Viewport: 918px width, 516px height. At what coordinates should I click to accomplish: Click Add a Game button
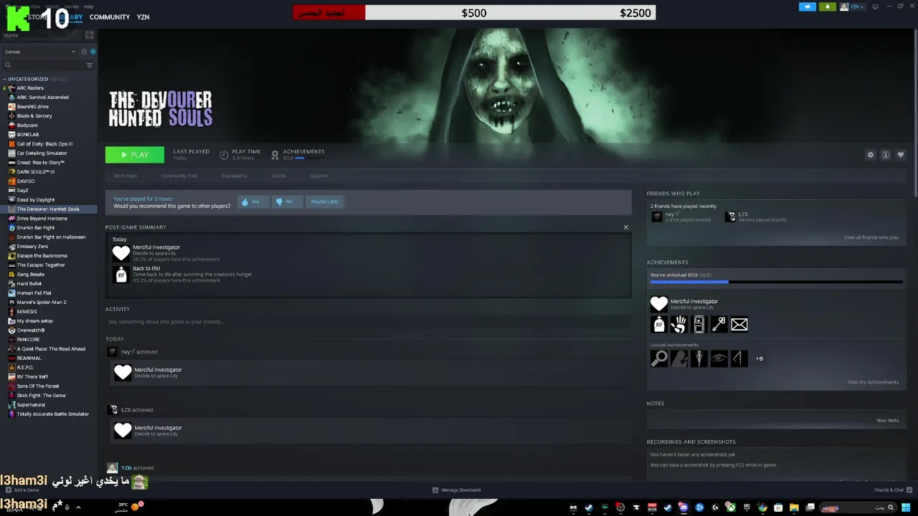tap(22, 490)
